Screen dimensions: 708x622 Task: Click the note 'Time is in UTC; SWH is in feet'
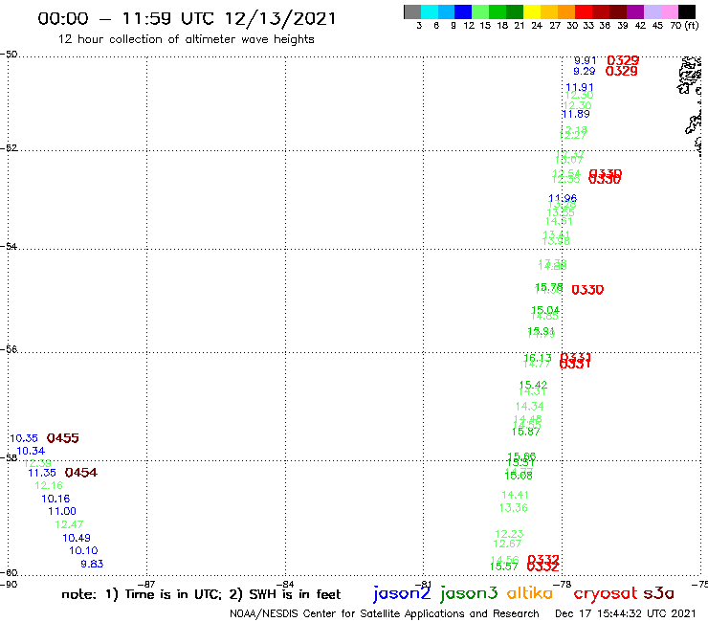pyautogui.click(x=201, y=594)
